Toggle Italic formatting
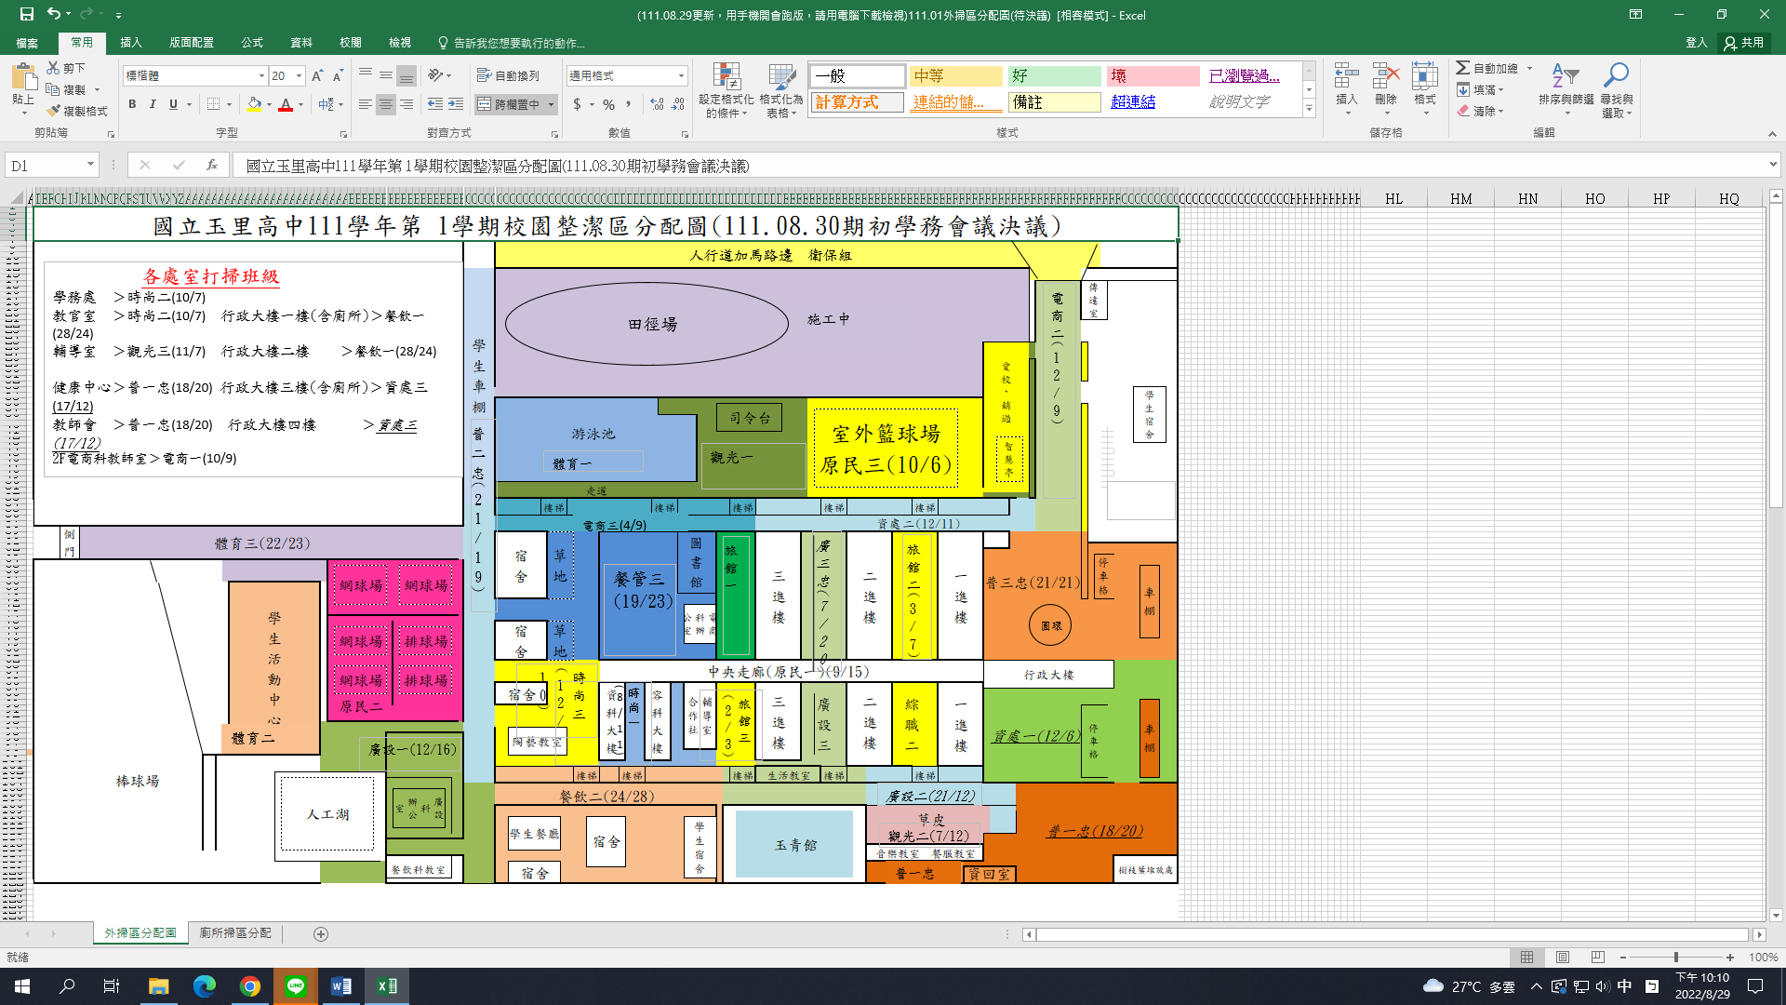Image resolution: width=1786 pixels, height=1005 pixels. click(153, 104)
